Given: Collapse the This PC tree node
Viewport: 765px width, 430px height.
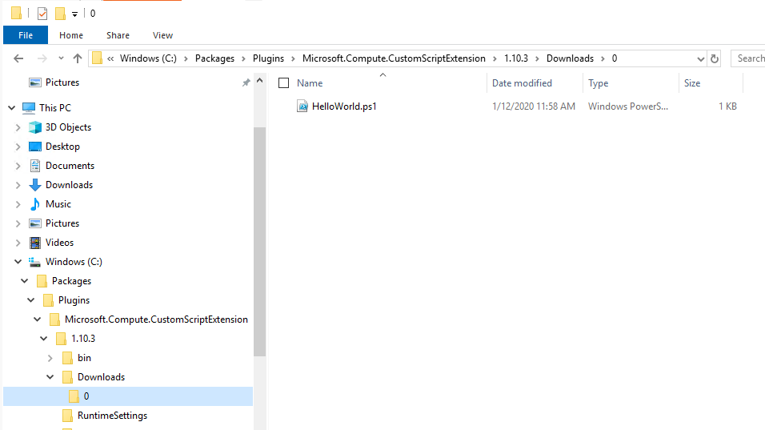Looking at the screenshot, I should point(12,108).
